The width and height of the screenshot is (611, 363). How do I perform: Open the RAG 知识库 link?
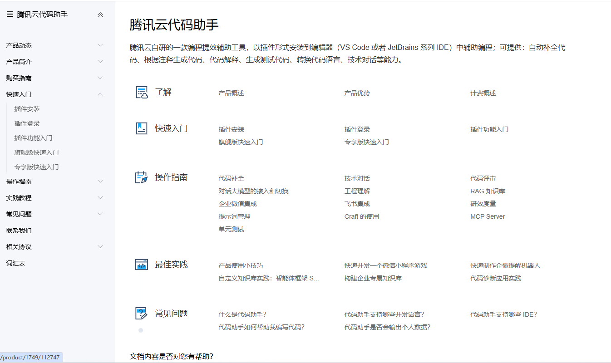point(488,191)
